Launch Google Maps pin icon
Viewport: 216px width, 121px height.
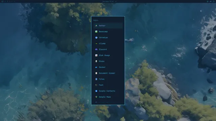point(96,97)
